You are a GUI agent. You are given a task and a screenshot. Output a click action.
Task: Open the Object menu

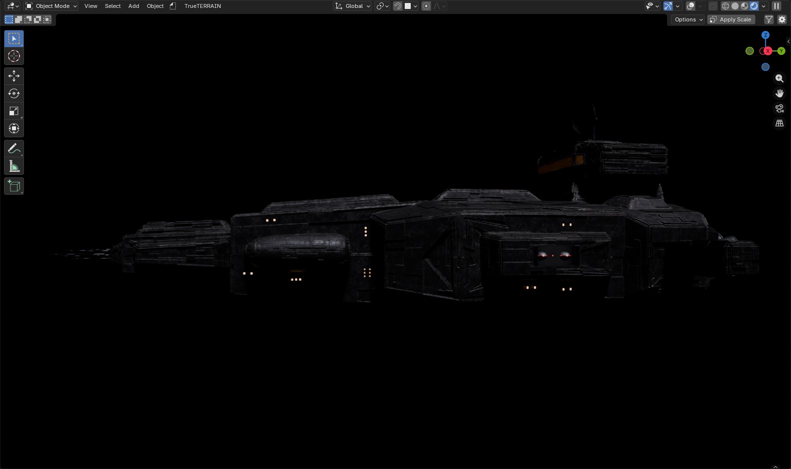point(155,6)
